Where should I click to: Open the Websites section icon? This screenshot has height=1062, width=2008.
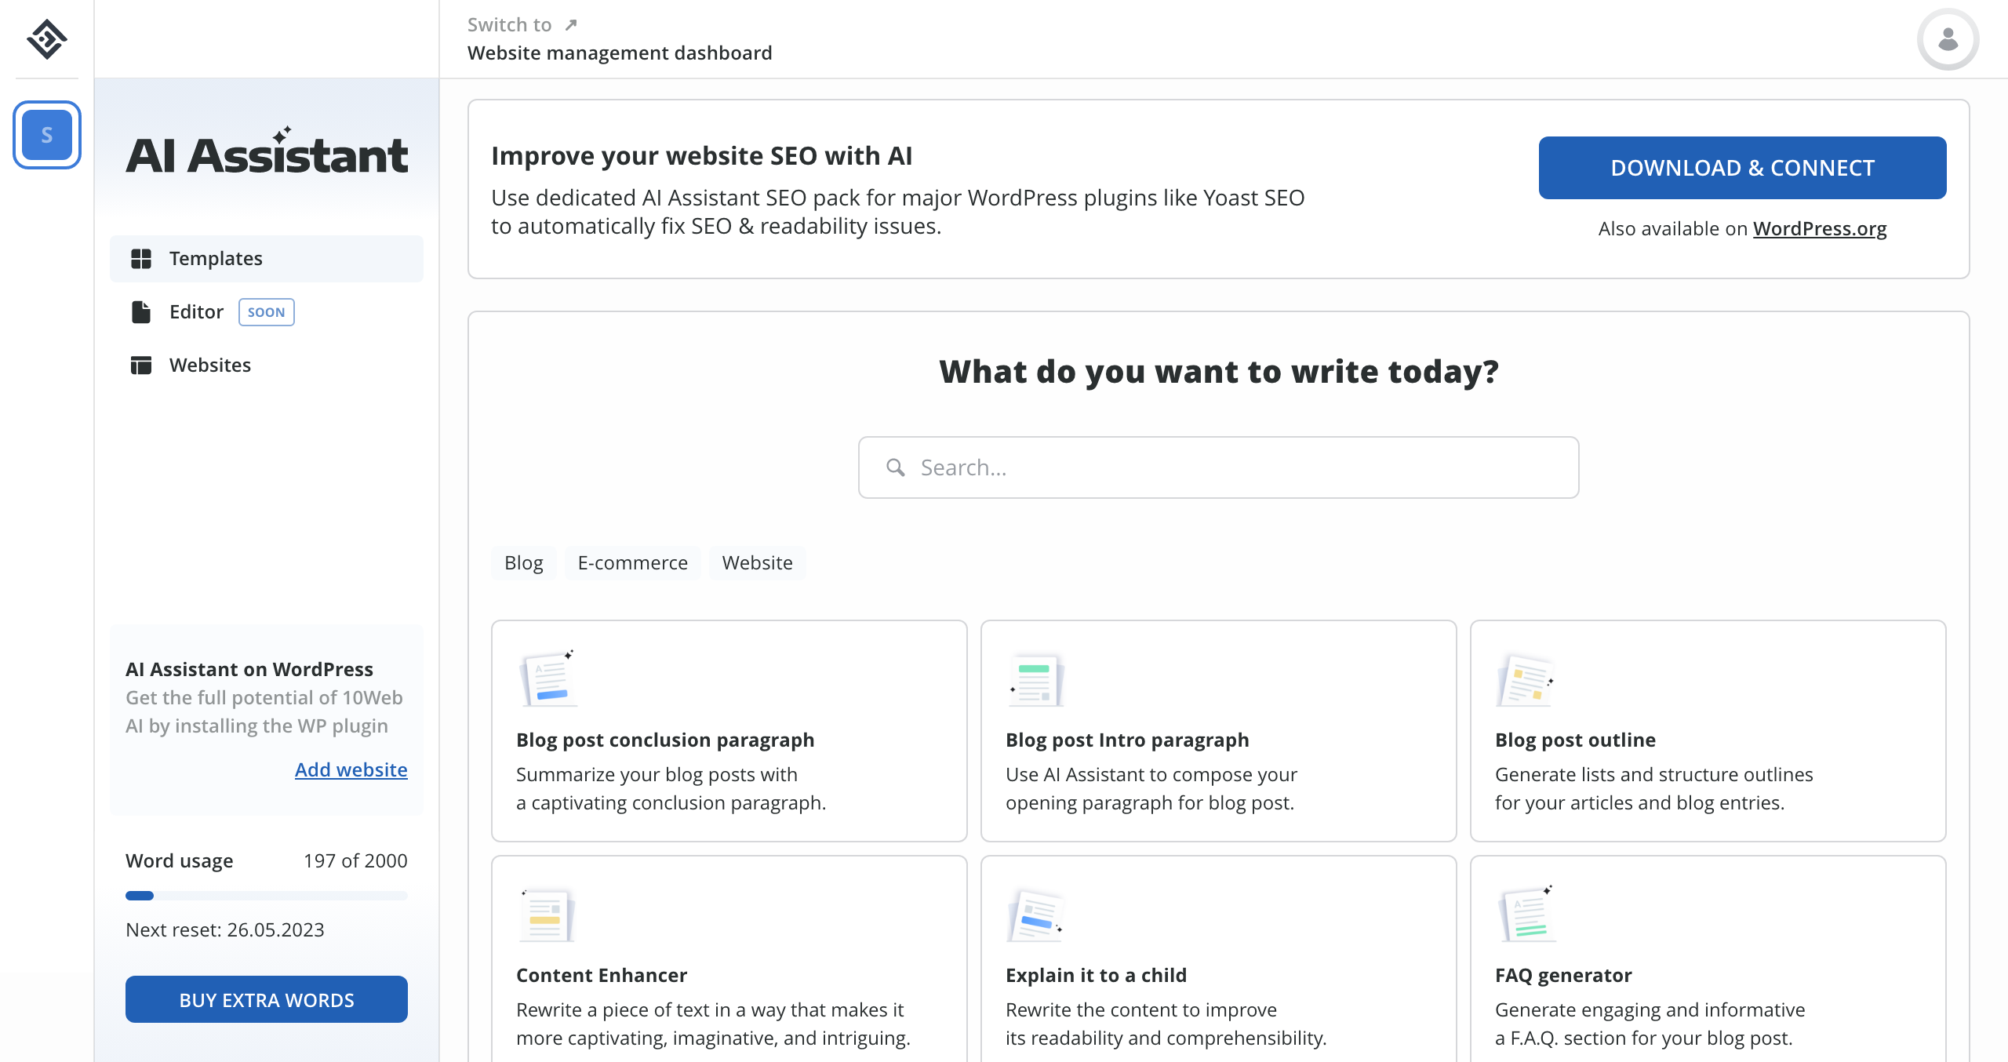[x=141, y=365]
